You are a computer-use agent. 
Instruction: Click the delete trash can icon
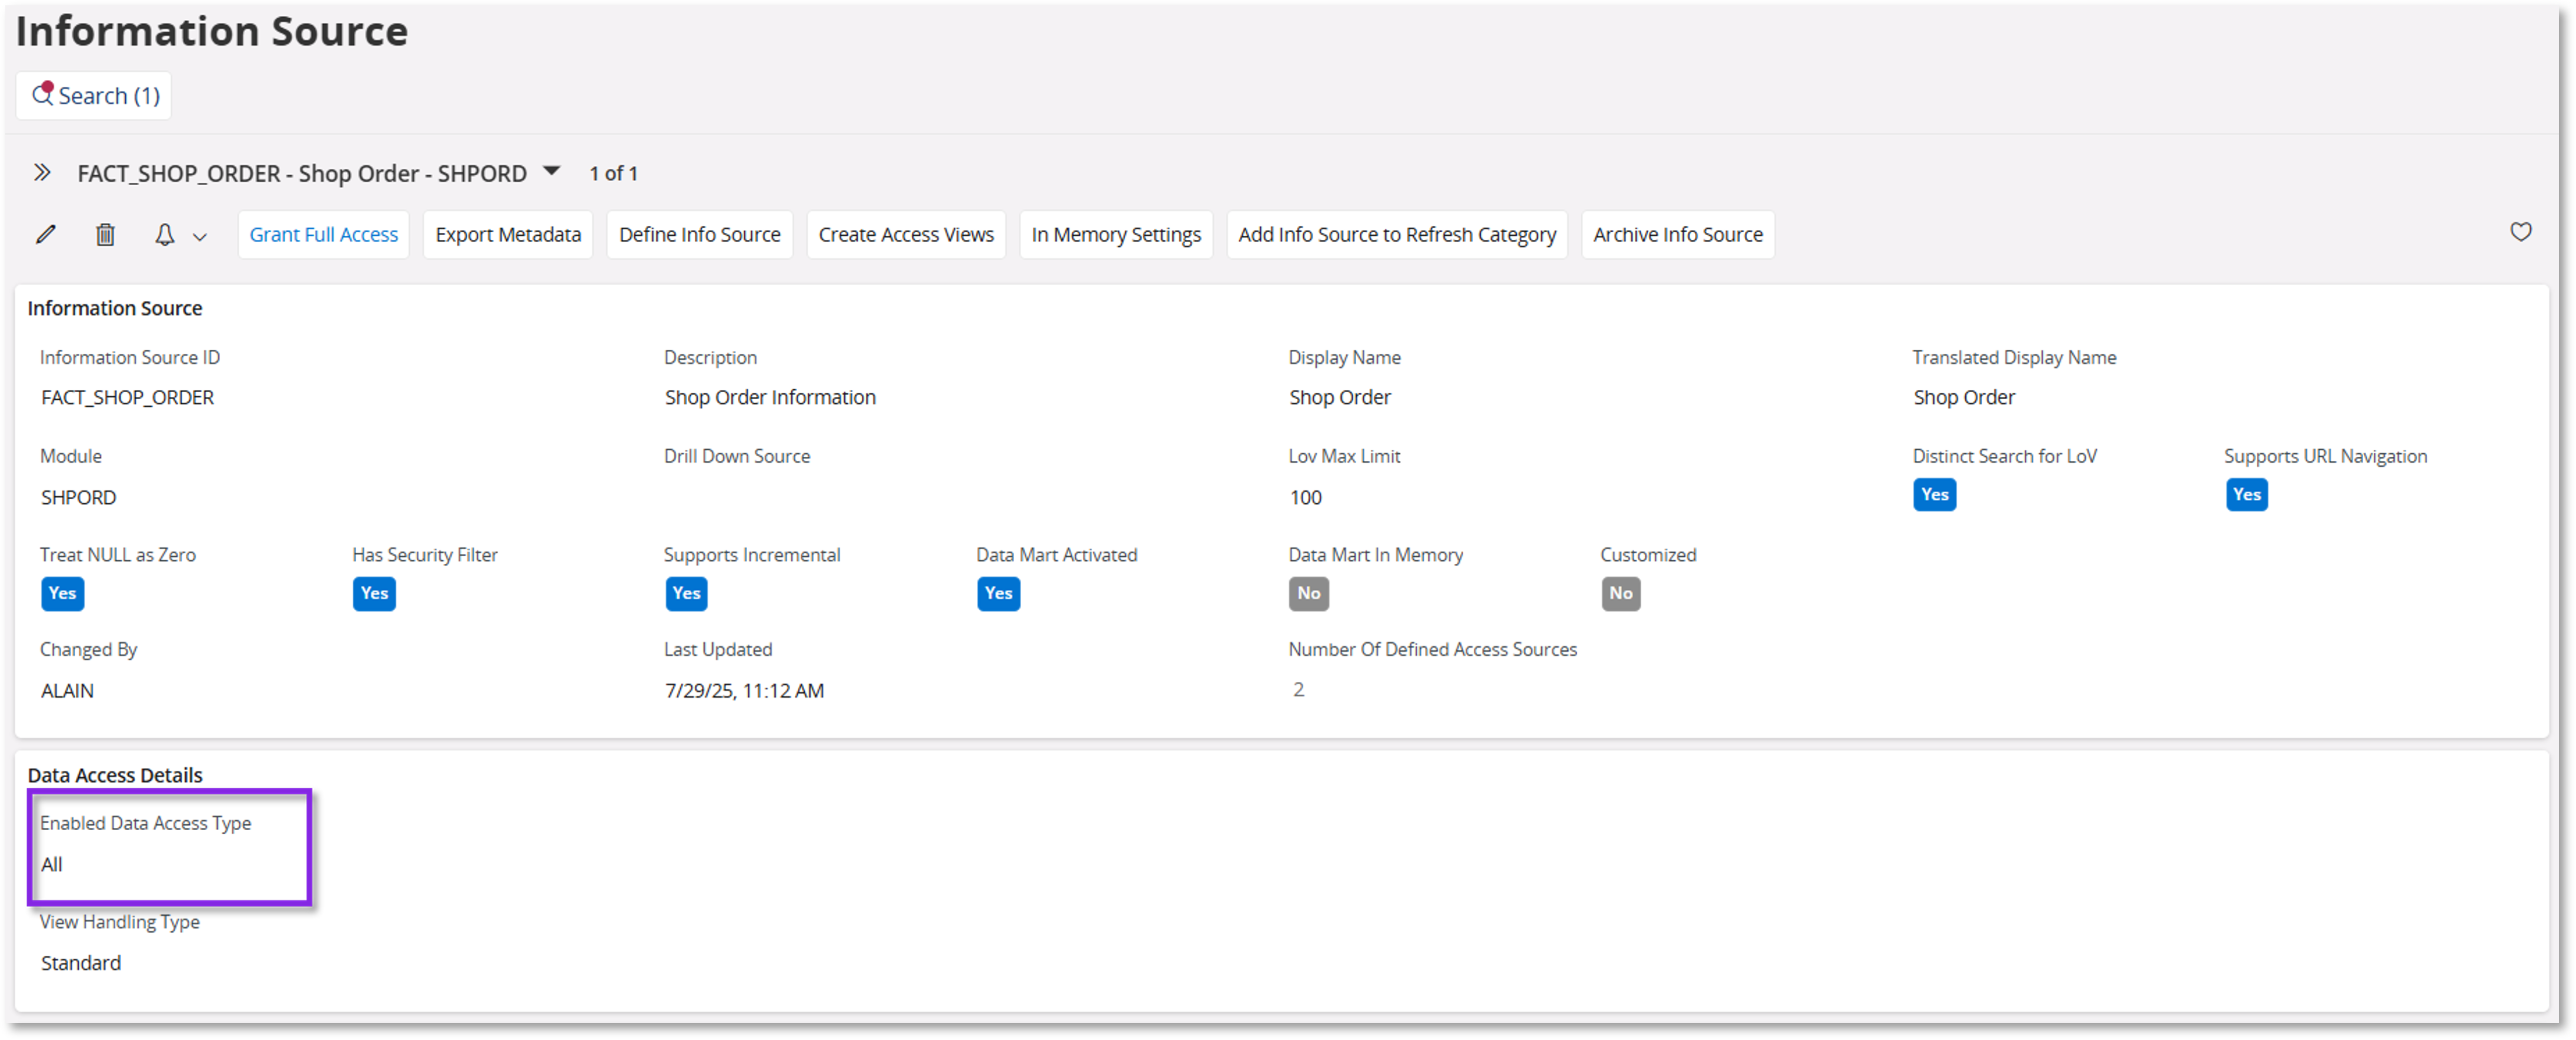[x=105, y=235]
